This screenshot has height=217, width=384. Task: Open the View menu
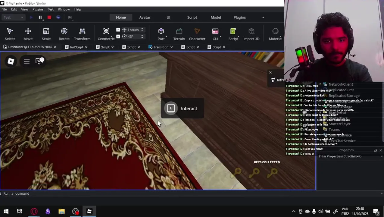coord(24,9)
